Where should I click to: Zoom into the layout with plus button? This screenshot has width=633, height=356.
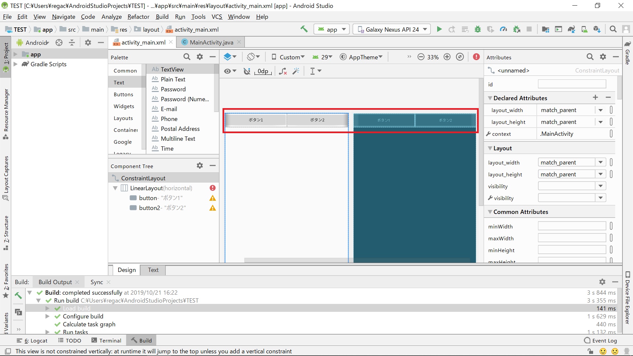click(x=447, y=57)
